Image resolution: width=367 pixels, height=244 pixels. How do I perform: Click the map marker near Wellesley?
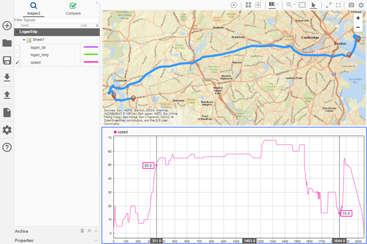[x=133, y=98]
